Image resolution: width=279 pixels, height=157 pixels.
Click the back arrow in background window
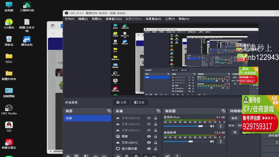pyautogui.click(x=53, y=33)
